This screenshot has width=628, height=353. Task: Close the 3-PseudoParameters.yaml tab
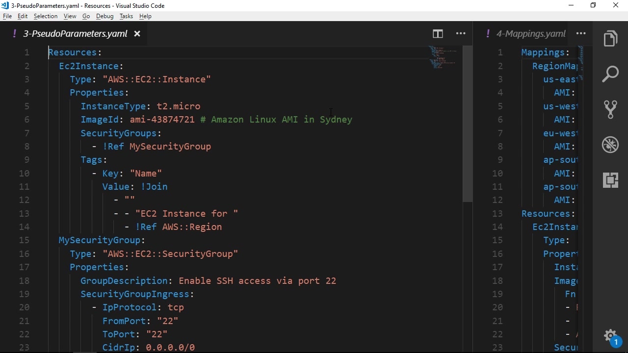pos(137,34)
